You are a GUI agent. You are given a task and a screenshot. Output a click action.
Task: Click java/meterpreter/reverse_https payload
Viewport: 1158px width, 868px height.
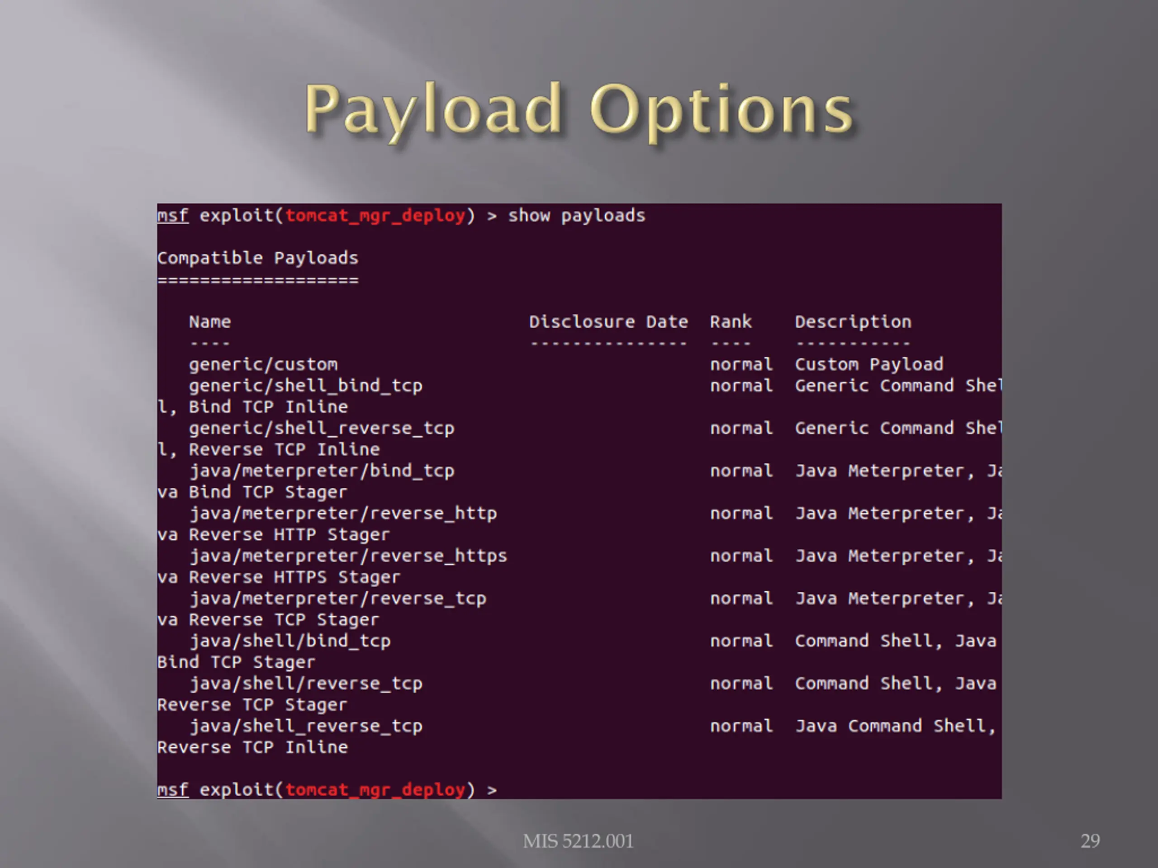point(348,556)
